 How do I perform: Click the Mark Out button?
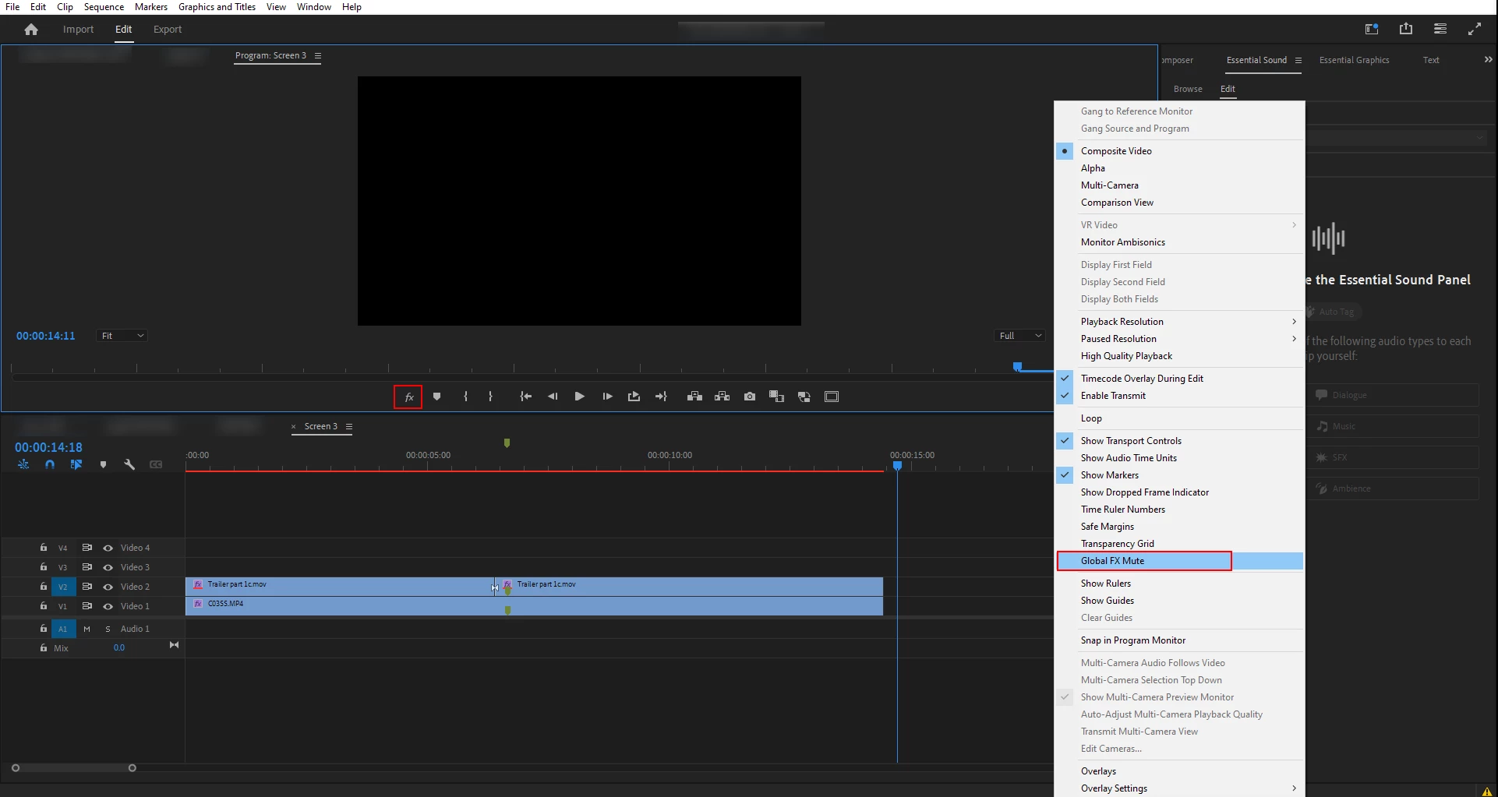[x=490, y=397]
